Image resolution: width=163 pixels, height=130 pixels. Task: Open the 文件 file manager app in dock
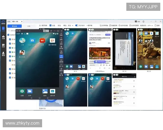(x=30, y=92)
